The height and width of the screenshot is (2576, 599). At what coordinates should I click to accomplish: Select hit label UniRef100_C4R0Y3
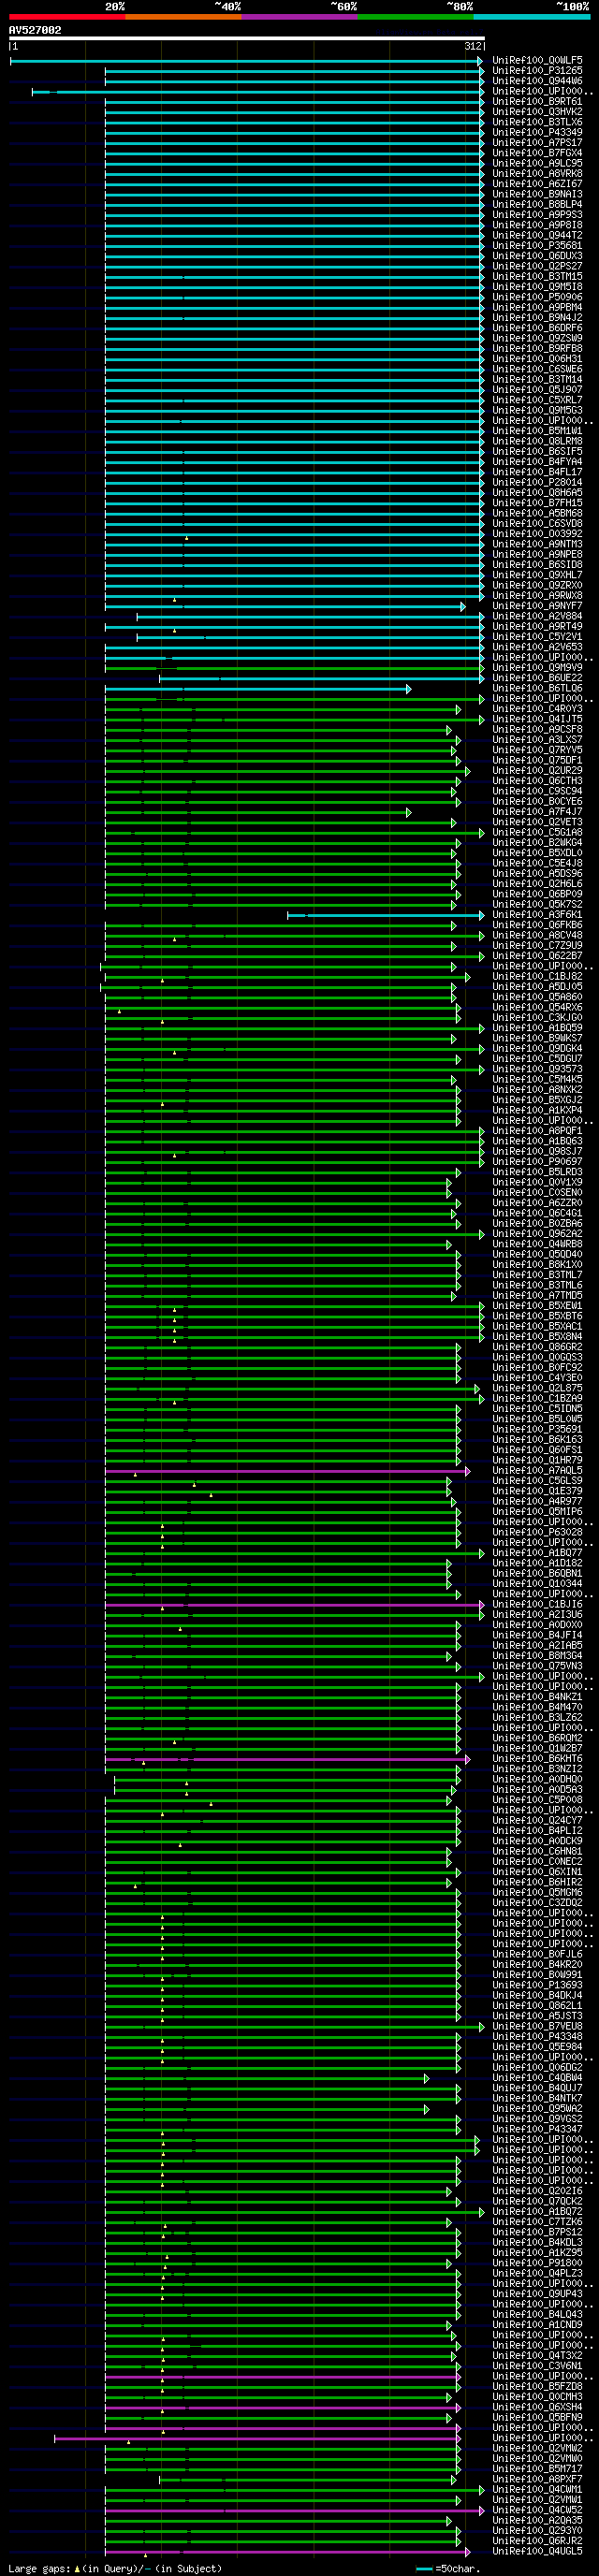click(x=538, y=709)
